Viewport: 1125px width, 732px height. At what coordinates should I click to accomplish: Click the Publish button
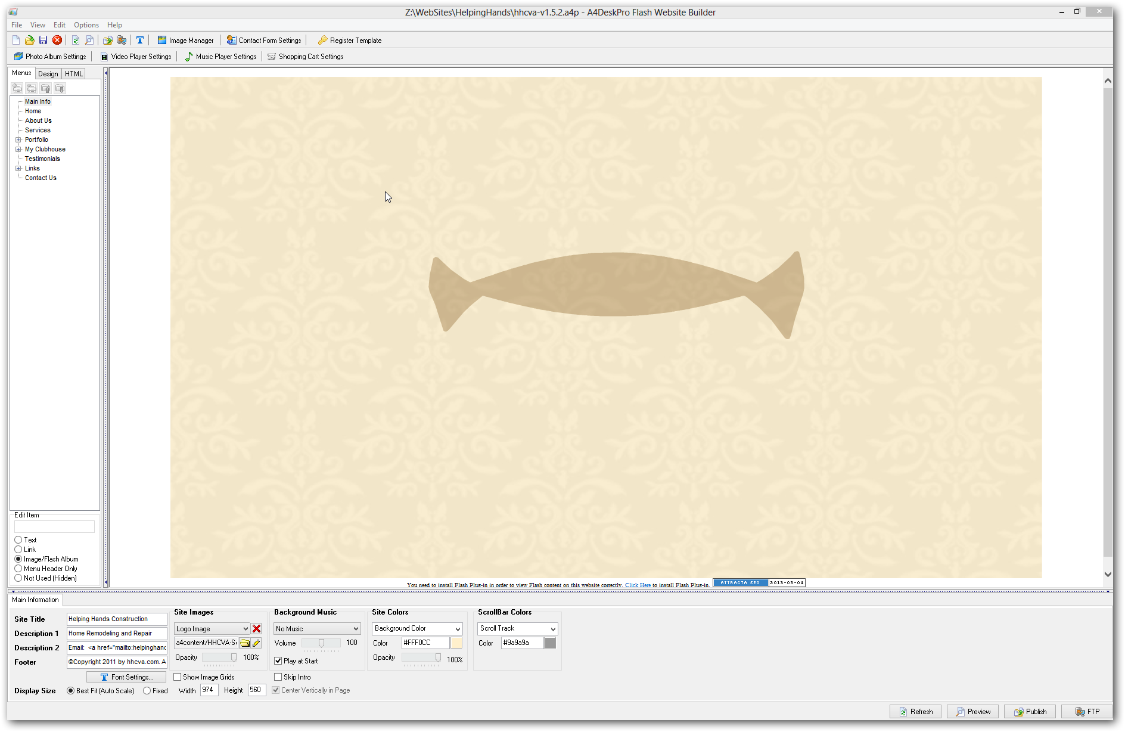click(x=1030, y=712)
